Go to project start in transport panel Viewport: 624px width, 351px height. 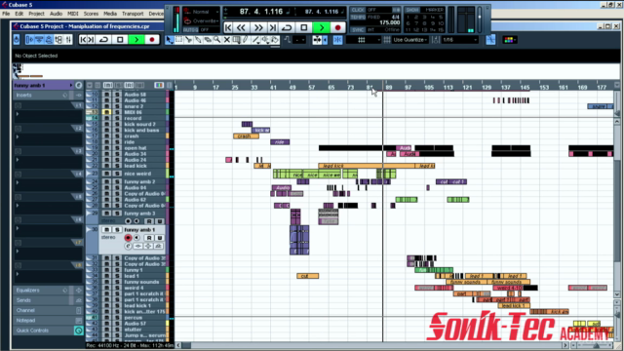pyautogui.click(x=228, y=28)
